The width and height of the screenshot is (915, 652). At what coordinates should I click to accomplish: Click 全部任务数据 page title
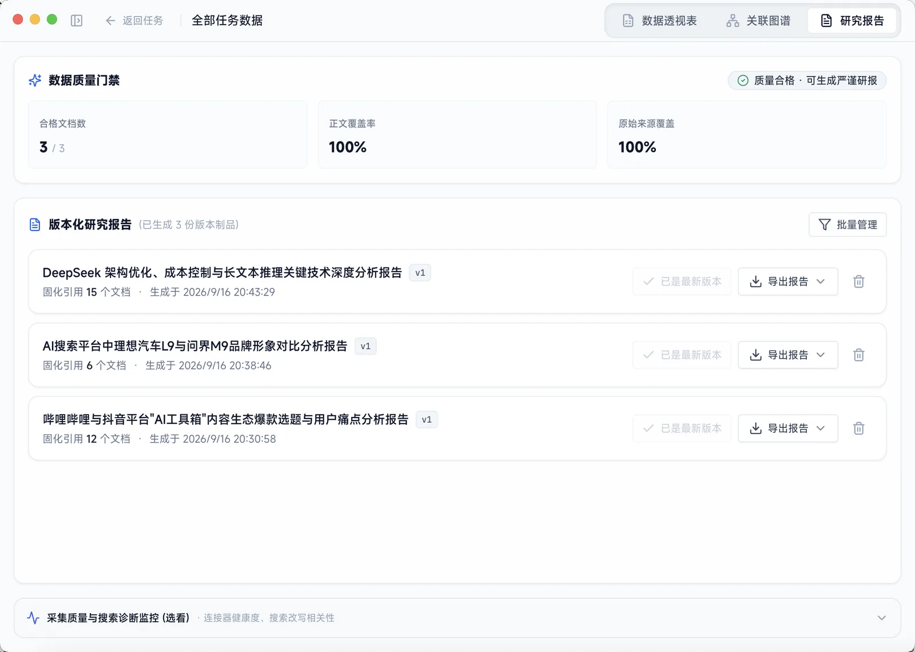coord(227,21)
